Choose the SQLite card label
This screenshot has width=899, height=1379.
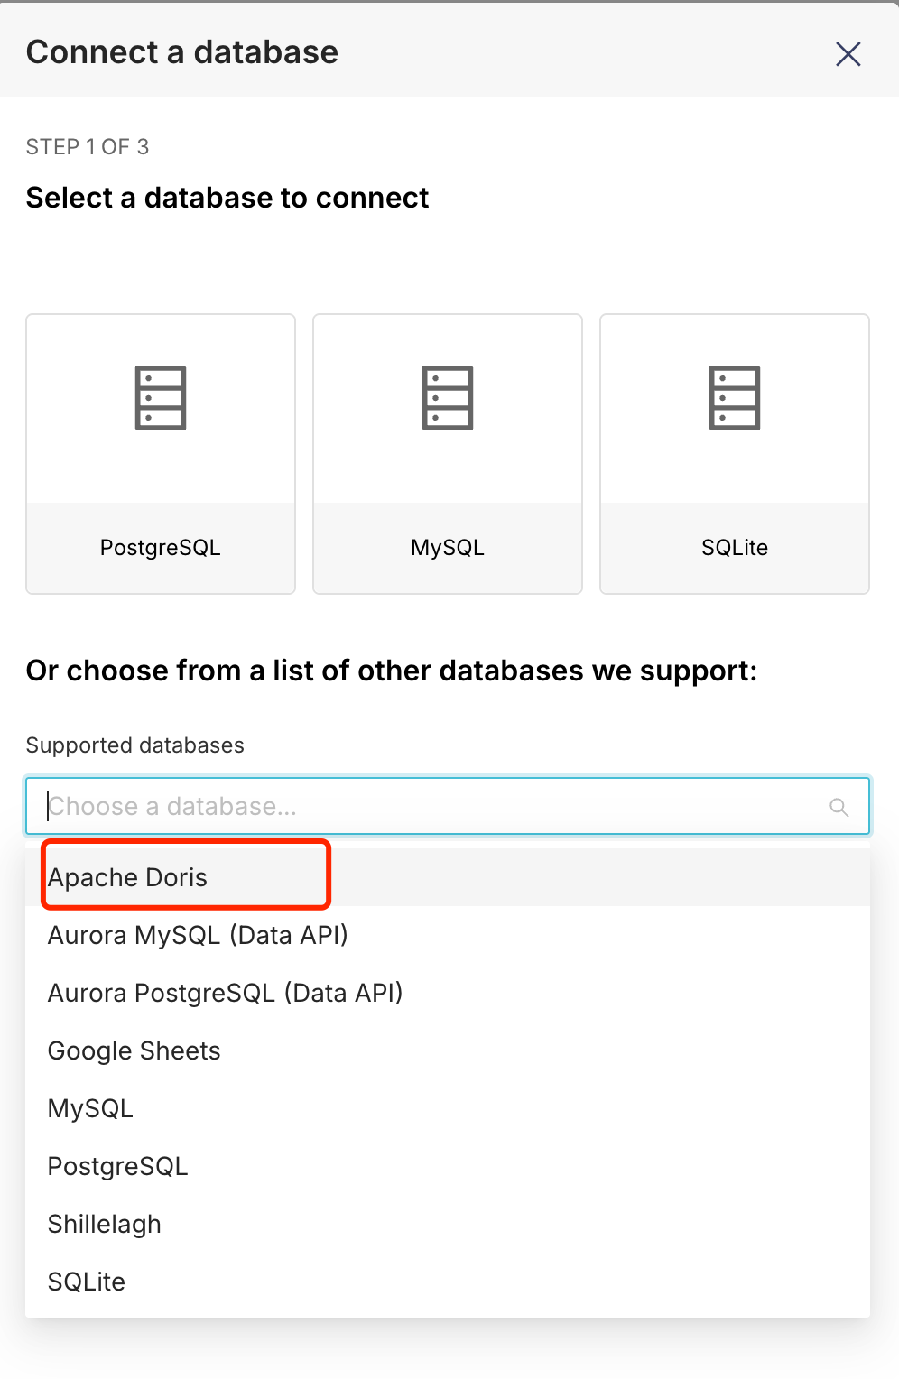734,547
